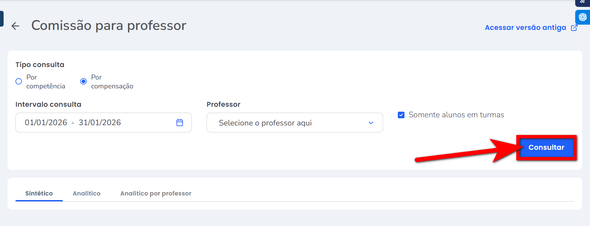Click the back arrow beside the page title
This screenshot has width=590, height=226.
(15, 26)
